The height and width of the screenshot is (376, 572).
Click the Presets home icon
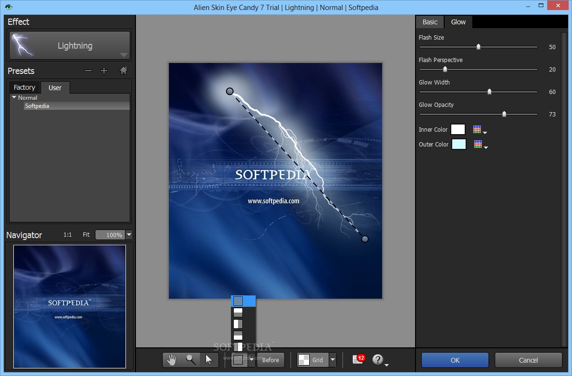(x=123, y=71)
